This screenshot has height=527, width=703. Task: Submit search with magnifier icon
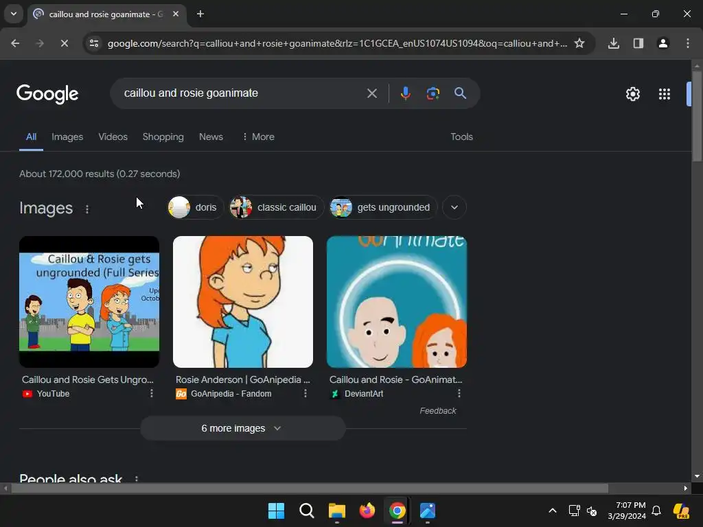pos(460,93)
